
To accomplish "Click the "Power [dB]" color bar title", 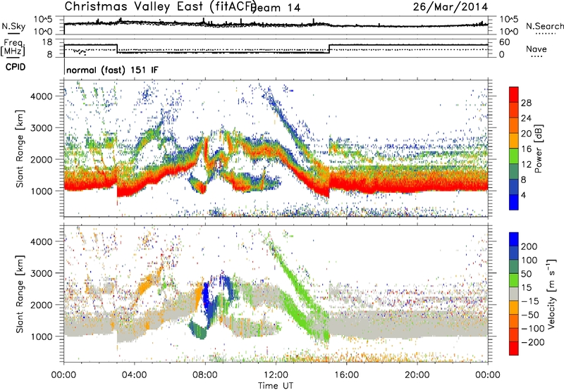I will coord(539,149).
